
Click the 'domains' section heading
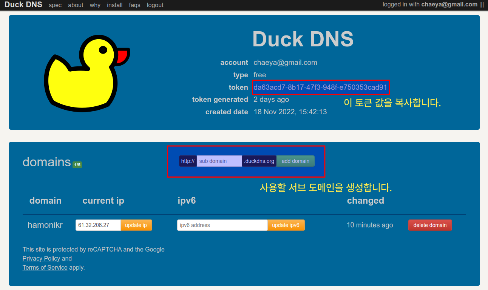pos(47,162)
